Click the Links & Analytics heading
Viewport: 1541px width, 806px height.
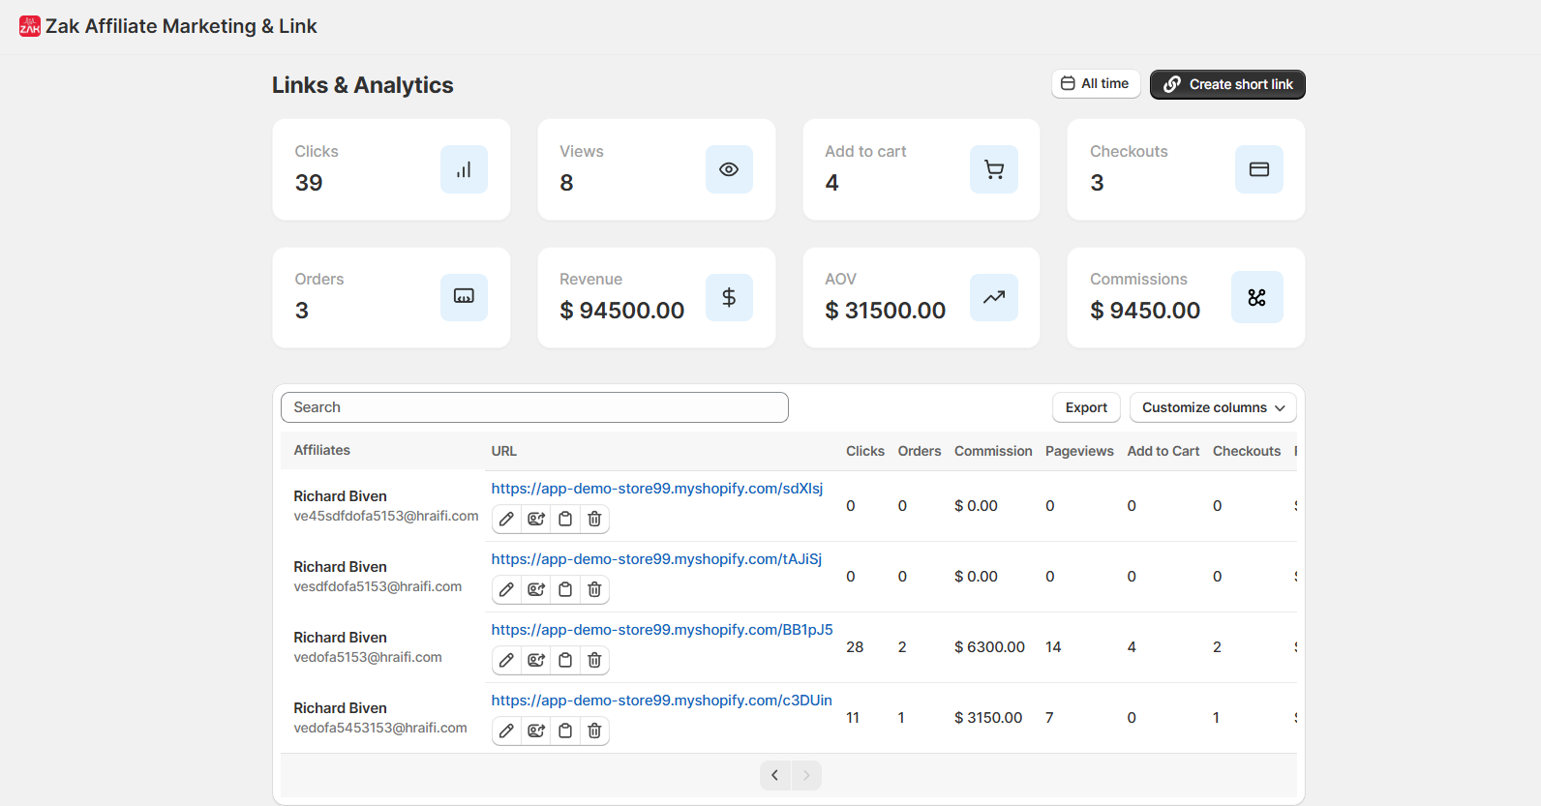(363, 85)
